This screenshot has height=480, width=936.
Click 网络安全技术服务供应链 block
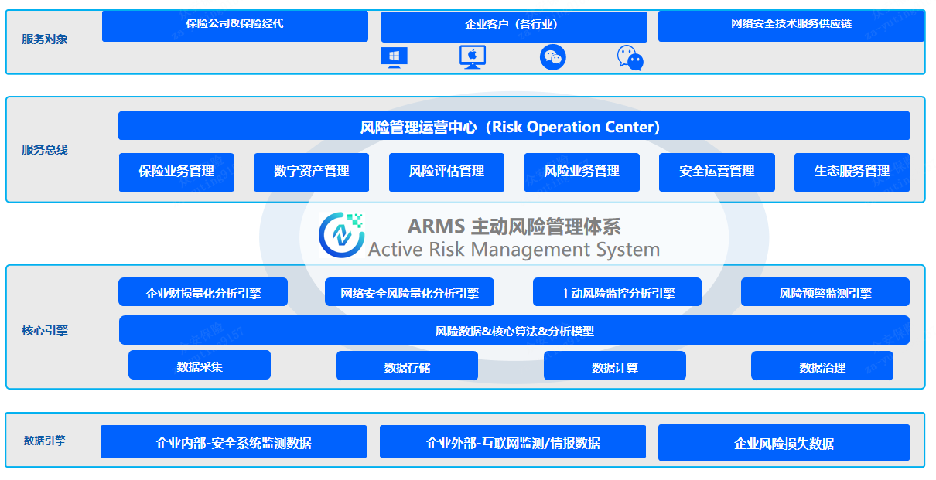(791, 26)
